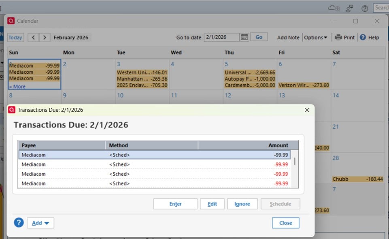Click the Print printer icon
Screen dimensions: 389x239
(338, 37)
